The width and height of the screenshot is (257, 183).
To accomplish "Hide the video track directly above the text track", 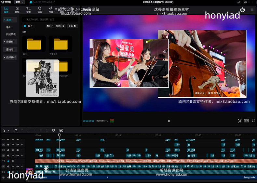I will click(x=13, y=155).
